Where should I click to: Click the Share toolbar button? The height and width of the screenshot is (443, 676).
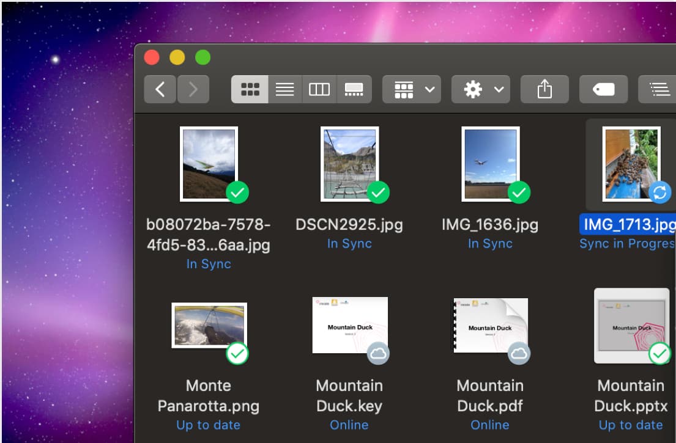[x=544, y=90]
